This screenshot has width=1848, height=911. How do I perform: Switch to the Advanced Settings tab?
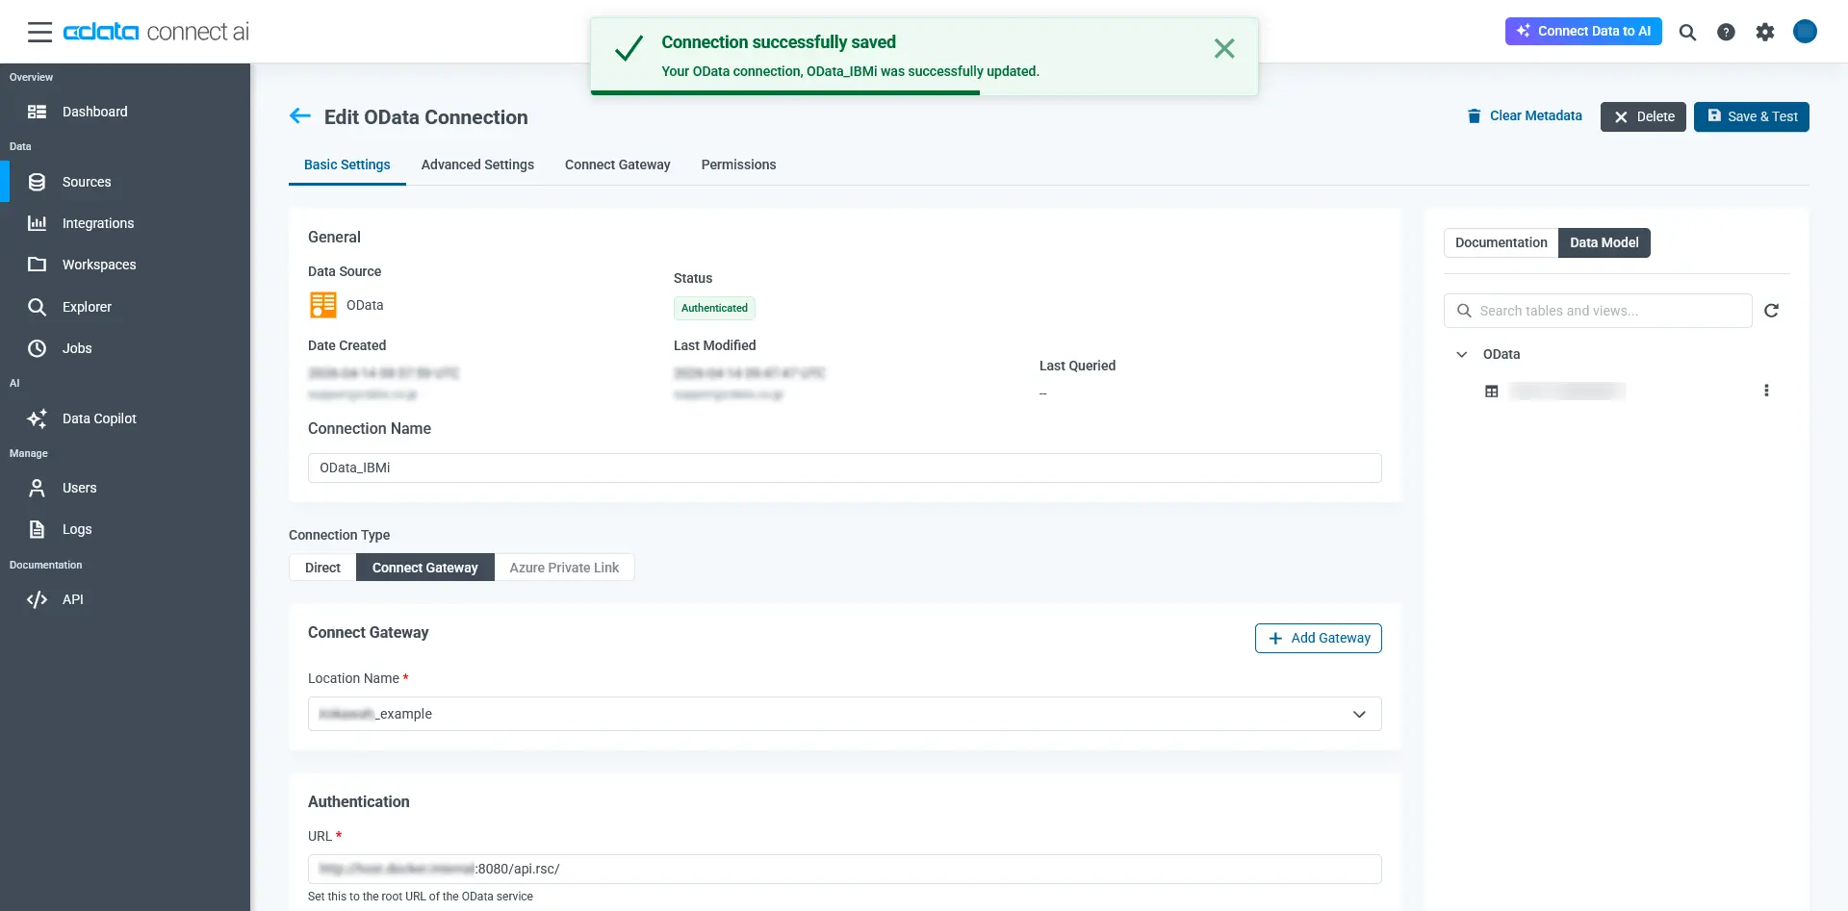tap(477, 164)
